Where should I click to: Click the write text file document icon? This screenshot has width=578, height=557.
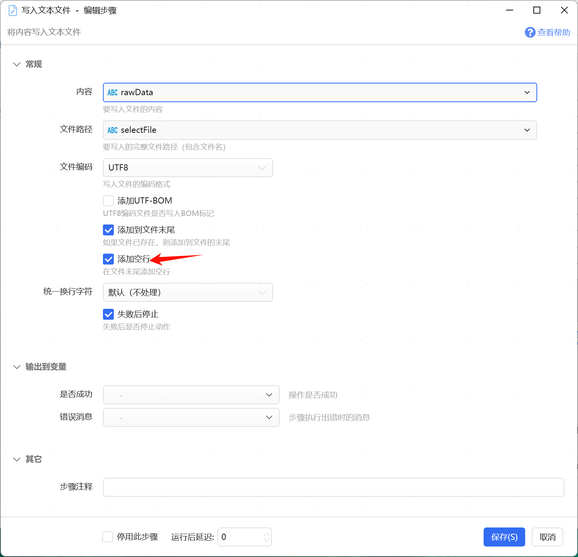point(12,10)
